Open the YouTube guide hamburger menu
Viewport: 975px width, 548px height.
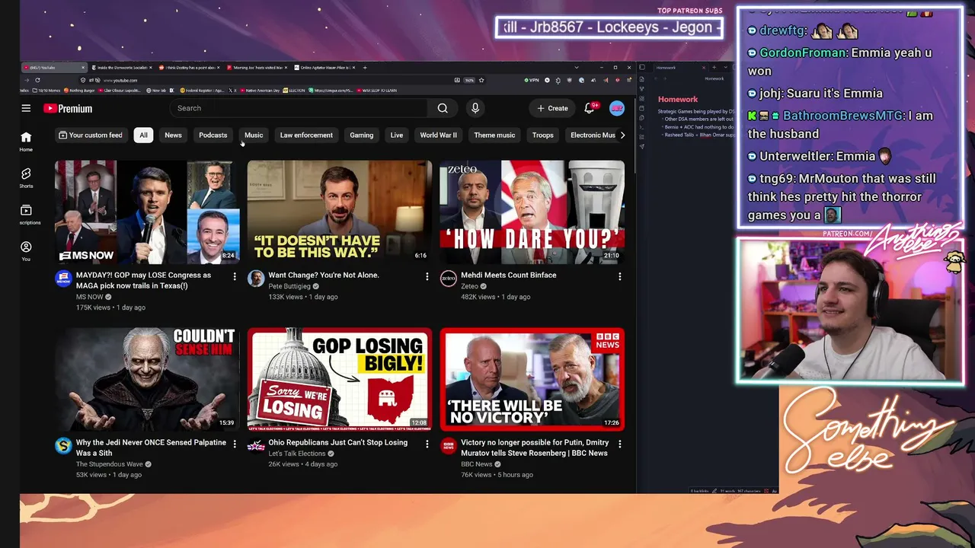click(26, 108)
